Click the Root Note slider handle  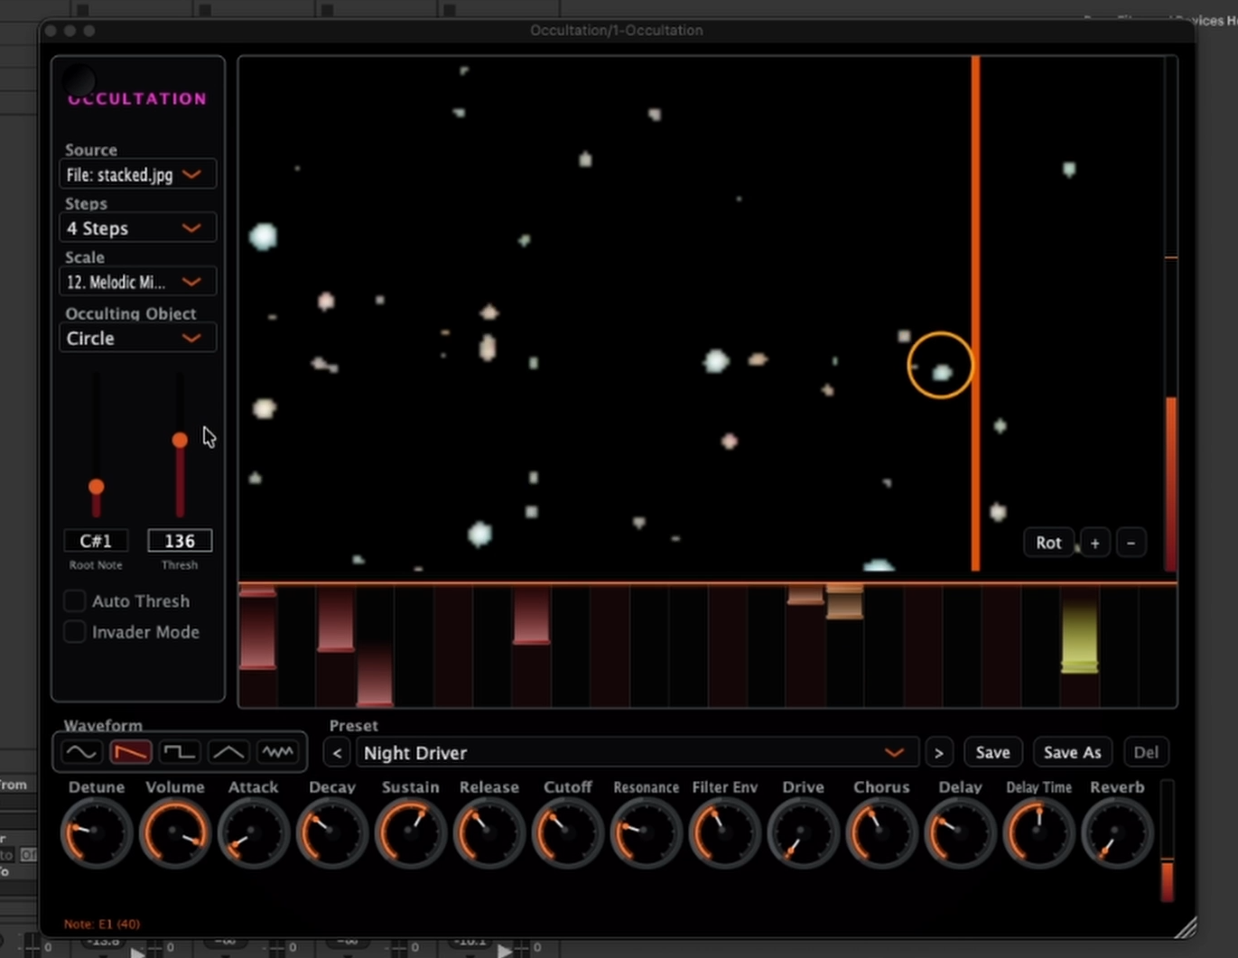96,487
